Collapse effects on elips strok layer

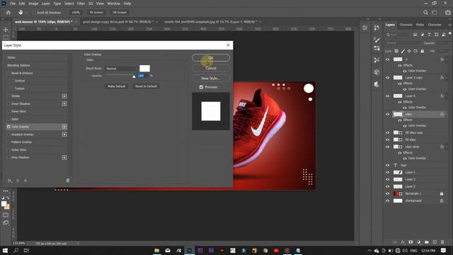tap(447, 147)
